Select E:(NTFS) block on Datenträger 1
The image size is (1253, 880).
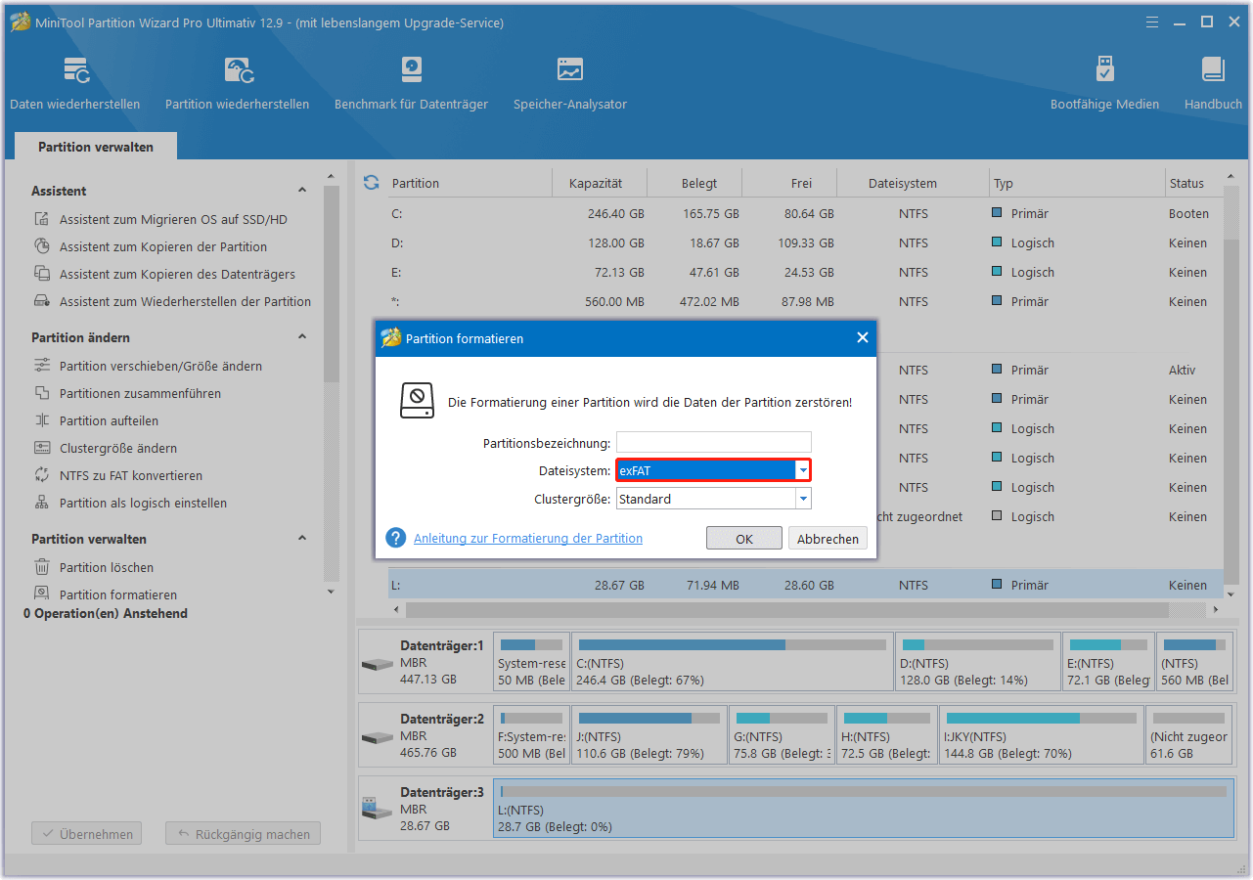click(x=1108, y=662)
